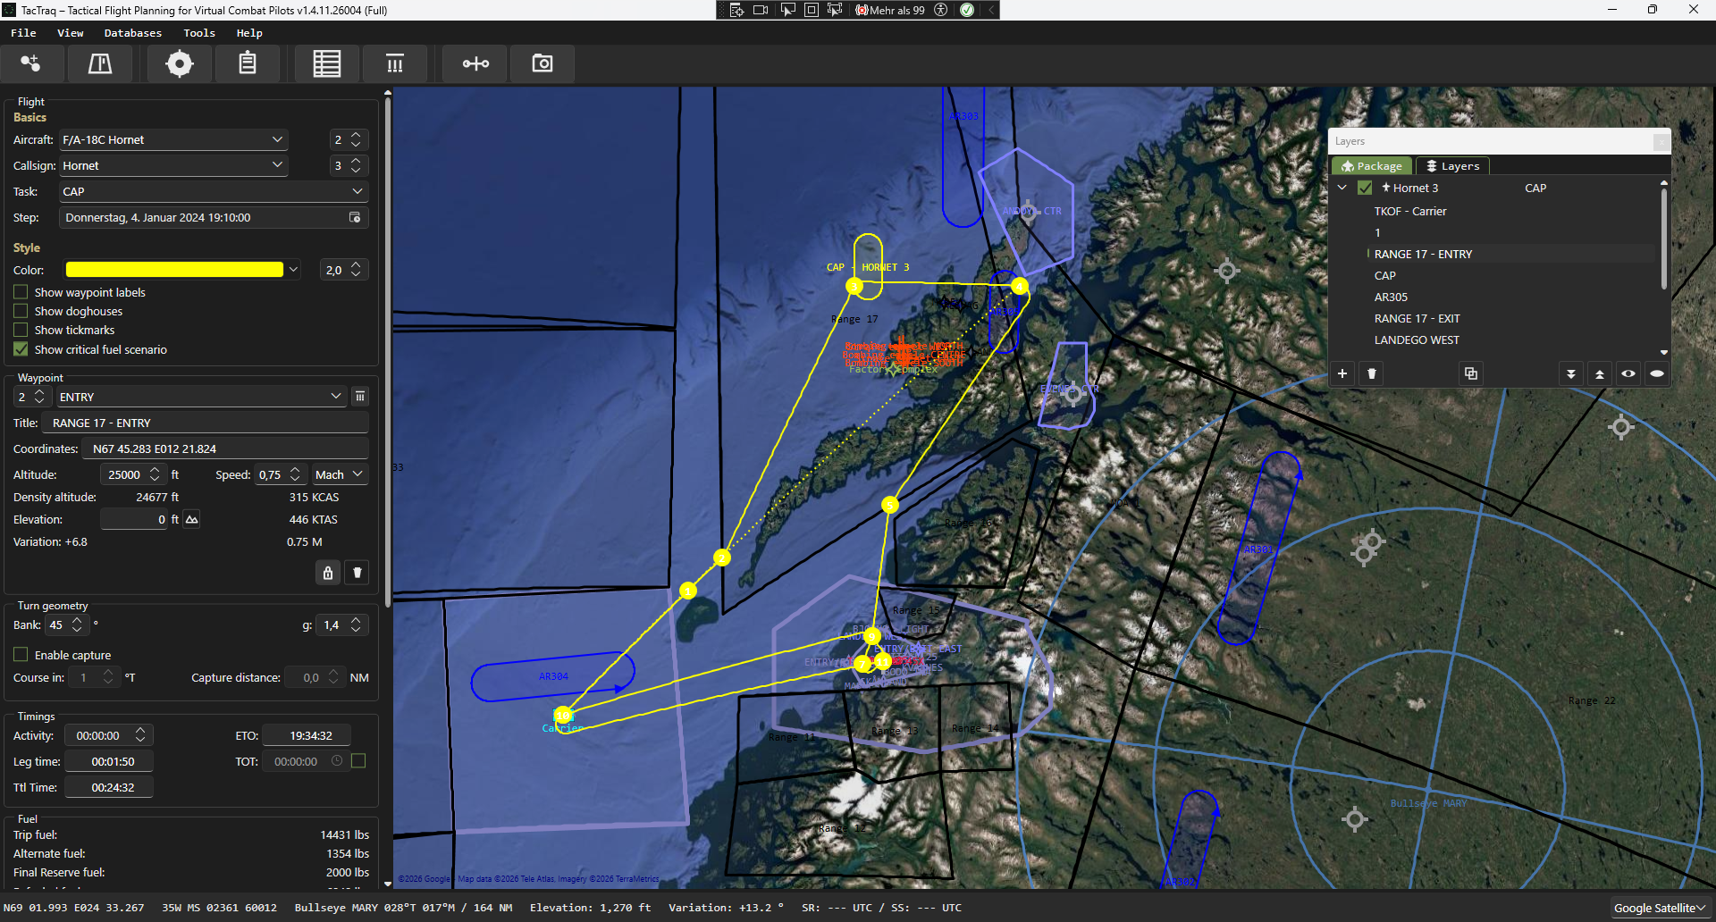Viewport: 1716px width, 922px height.
Task: Enable the Show waypoint labels checkbox
Action: (x=21, y=292)
